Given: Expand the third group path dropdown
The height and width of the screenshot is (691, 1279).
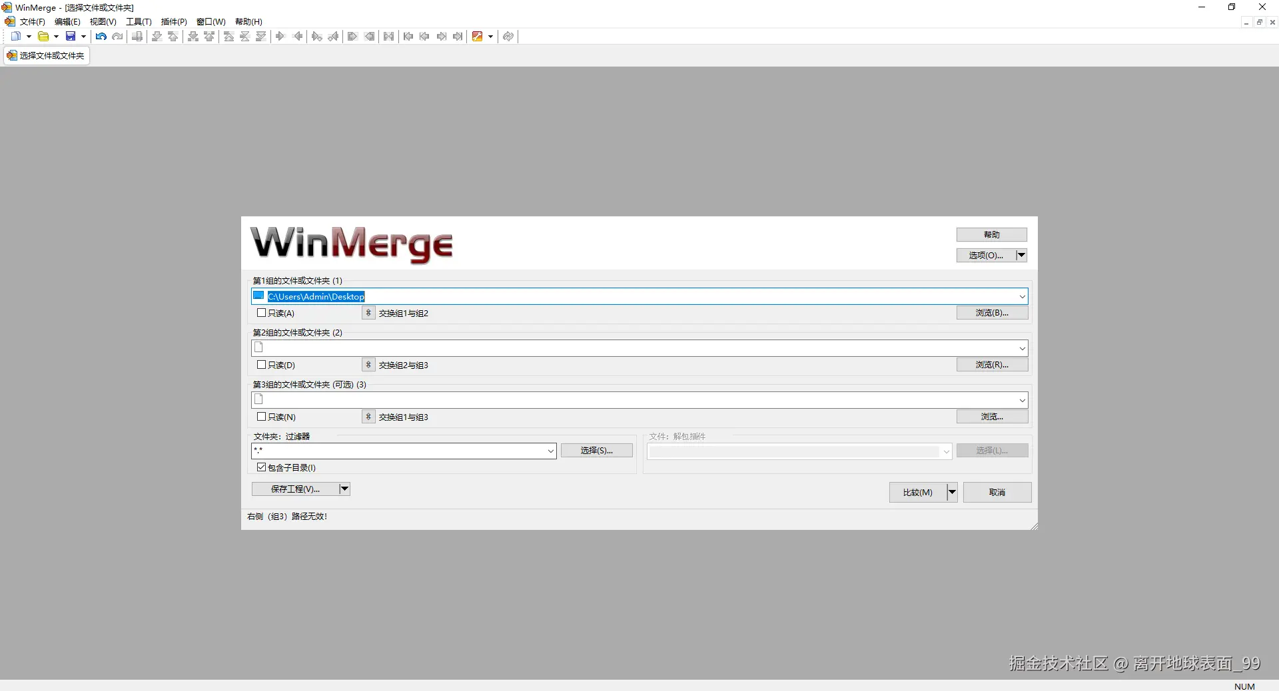Looking at the screenshot, I should 1022,400.
